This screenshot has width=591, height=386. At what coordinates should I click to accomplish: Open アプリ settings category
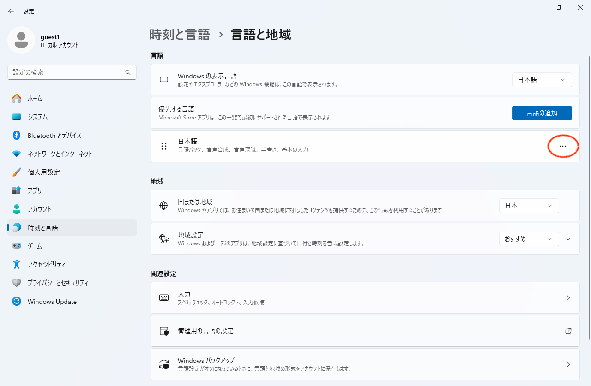[72, 190]
